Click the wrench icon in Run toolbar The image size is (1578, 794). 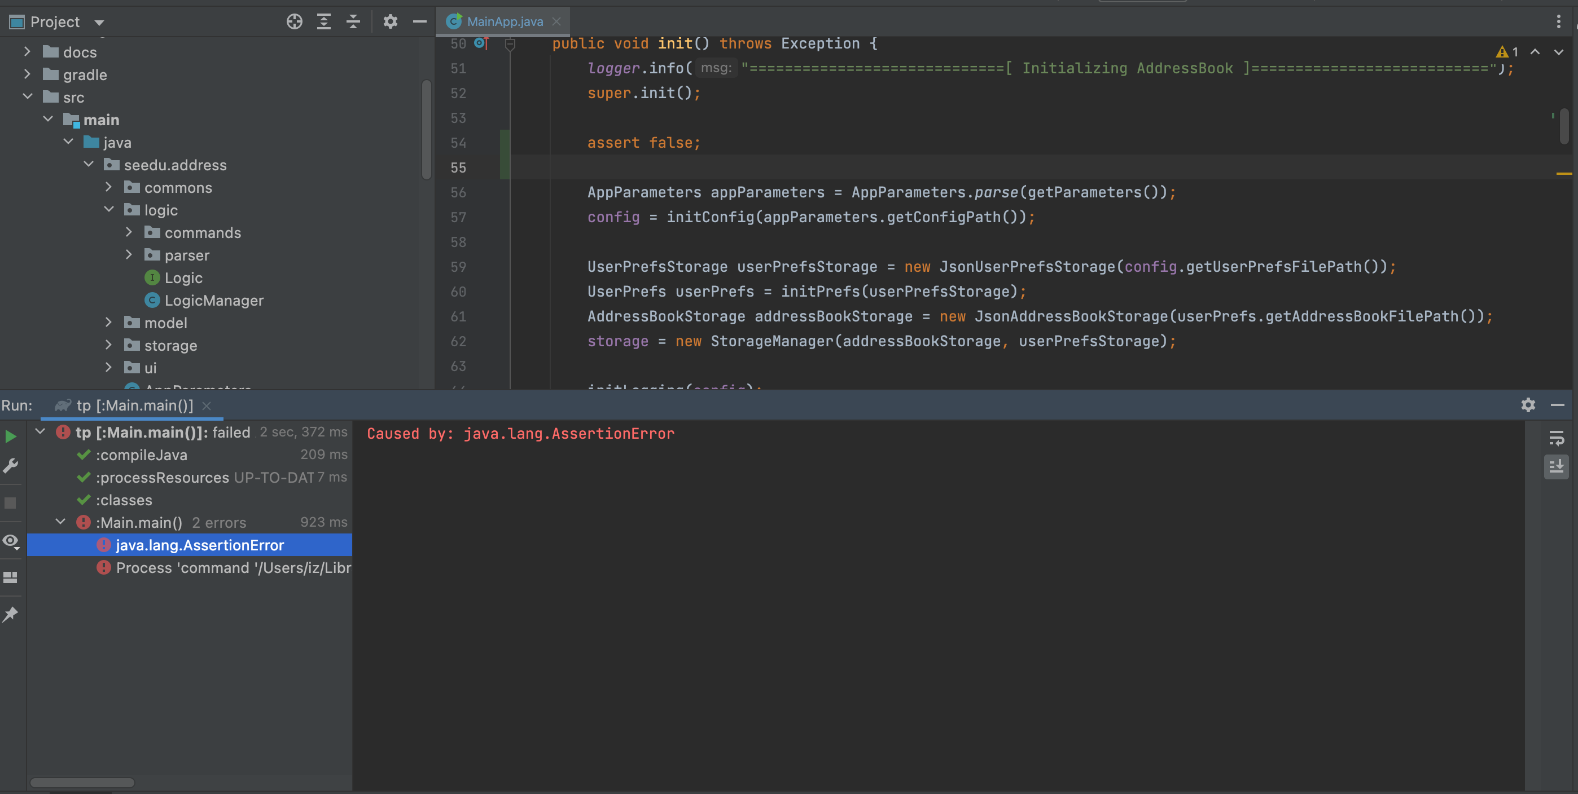click(11, 466)
